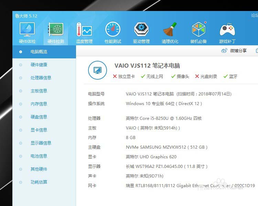Viewport: 258px width, 206px height.
Task: Click RTL8168 network card value
Action: click(x=190, y=186)
